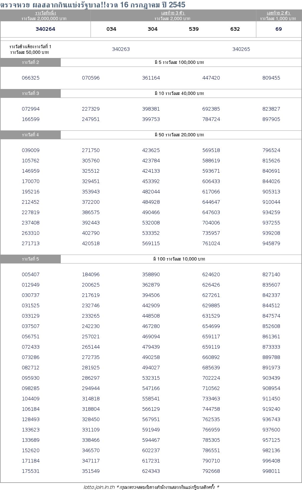Click the เลขท้าย 2 ตัว header link
Viewport: 302px width, 490px height.
click(278, 13)
